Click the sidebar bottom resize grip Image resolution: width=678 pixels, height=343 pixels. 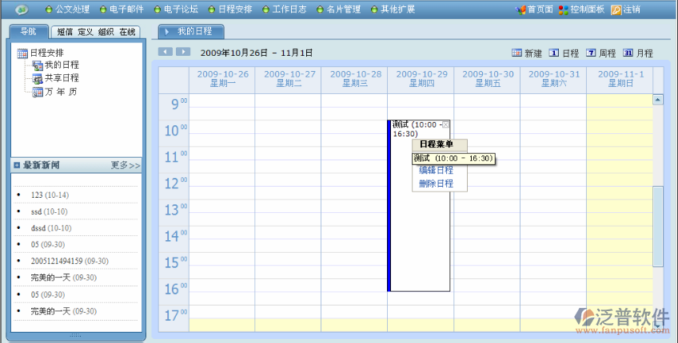pos(75,335)
